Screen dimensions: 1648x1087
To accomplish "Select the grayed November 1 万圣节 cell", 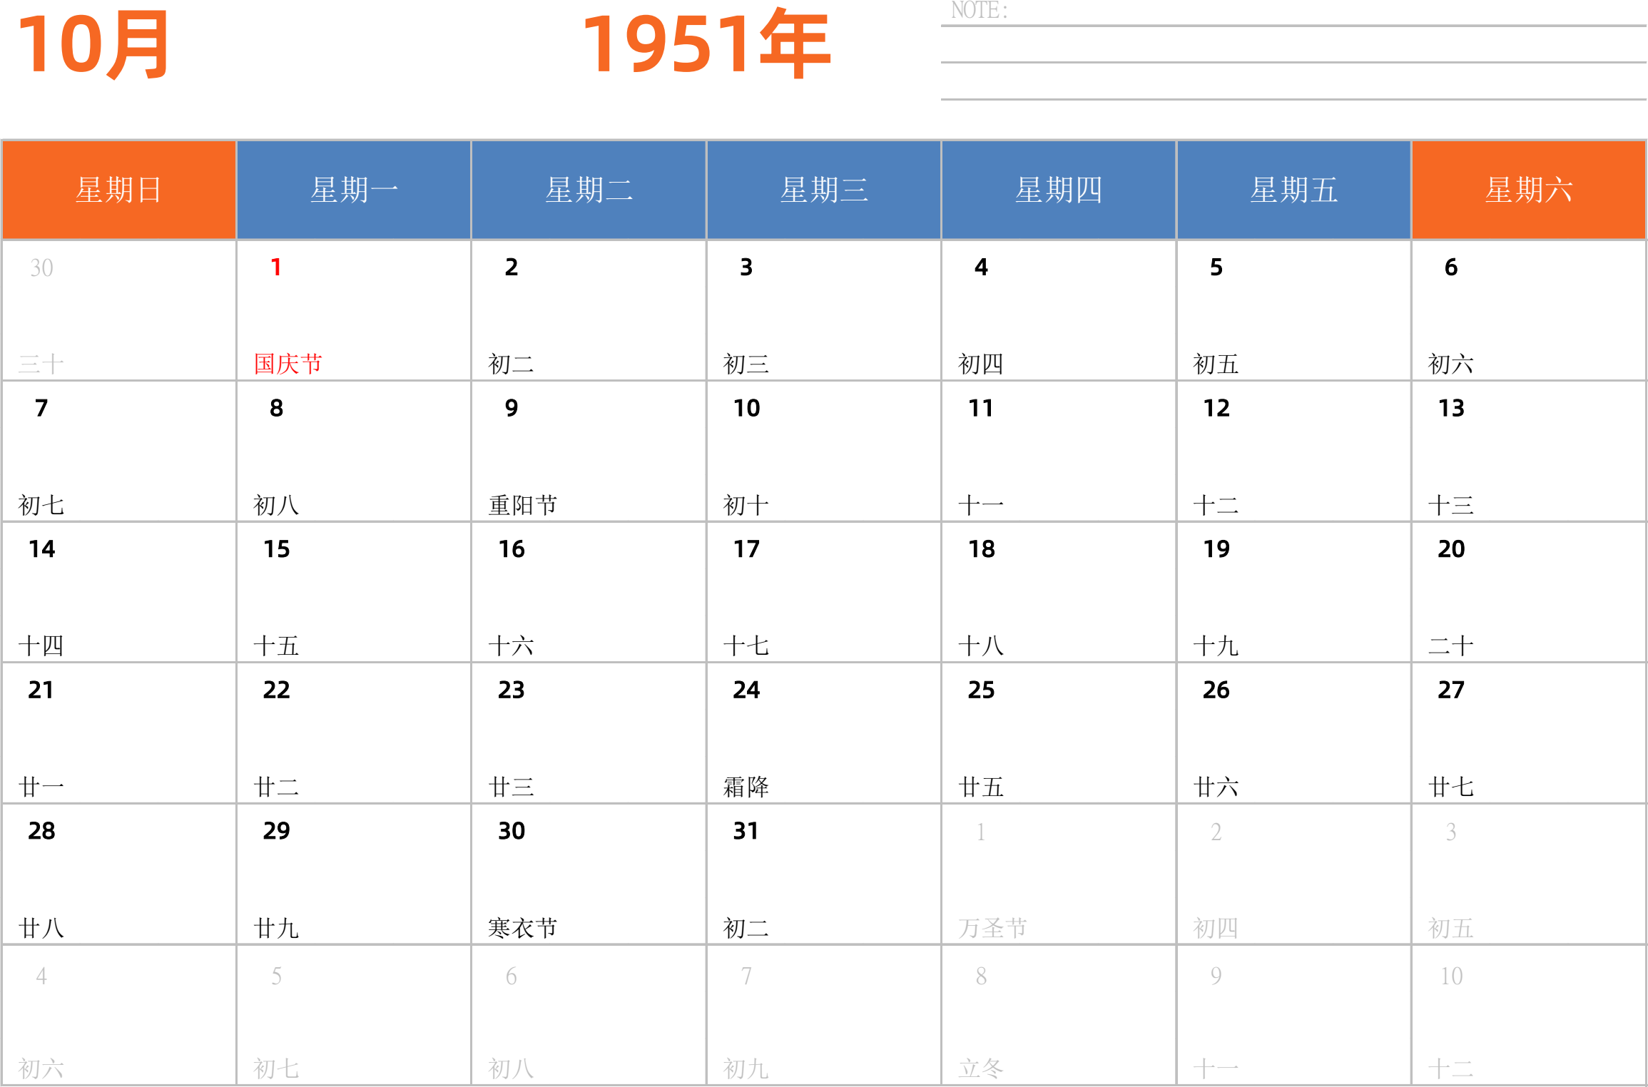I will 1058,874.
